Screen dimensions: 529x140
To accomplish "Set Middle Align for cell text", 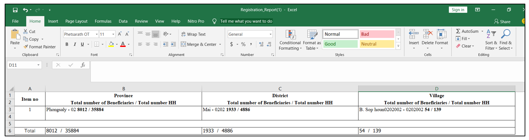I will tap(148, 34).
